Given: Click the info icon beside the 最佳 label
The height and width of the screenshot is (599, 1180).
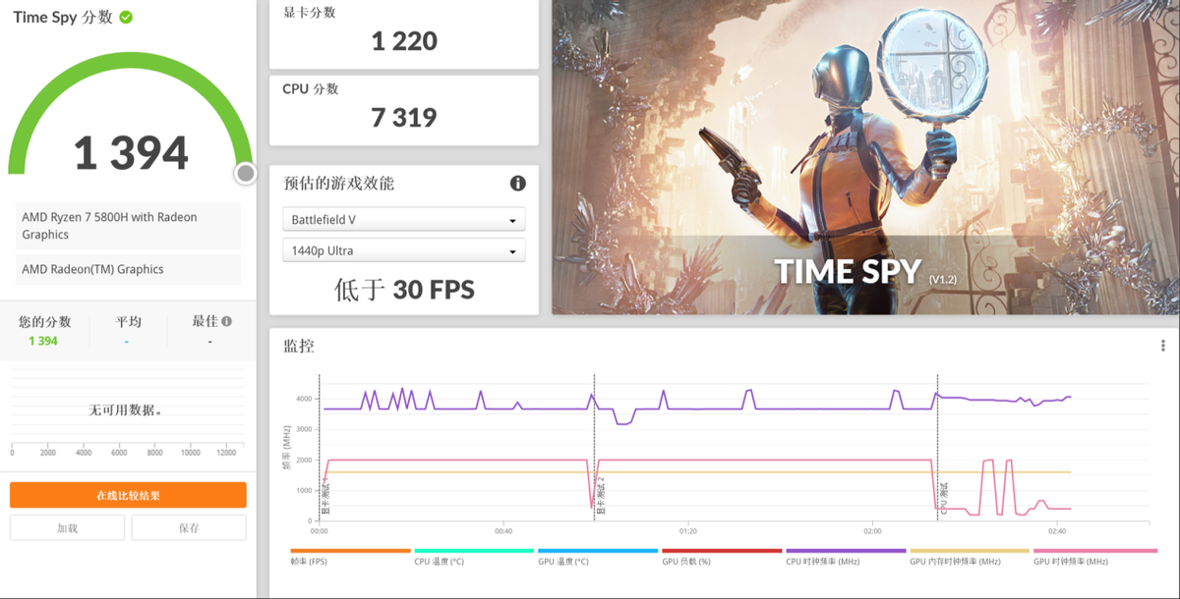Looking at the screenshot, I should pyautogui.click(x=226, y=321).
